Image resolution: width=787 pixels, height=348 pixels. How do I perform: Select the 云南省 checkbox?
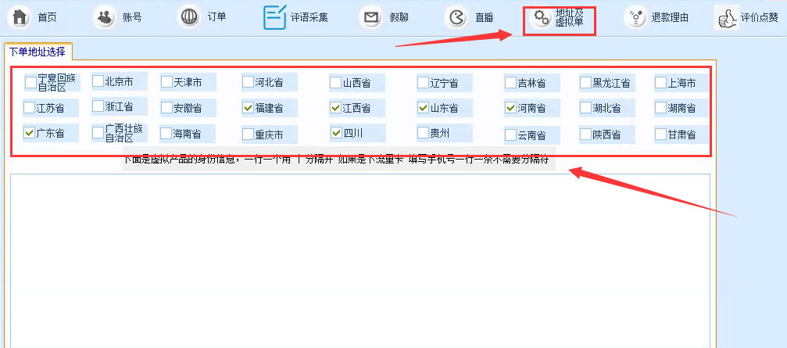point(510,135)
